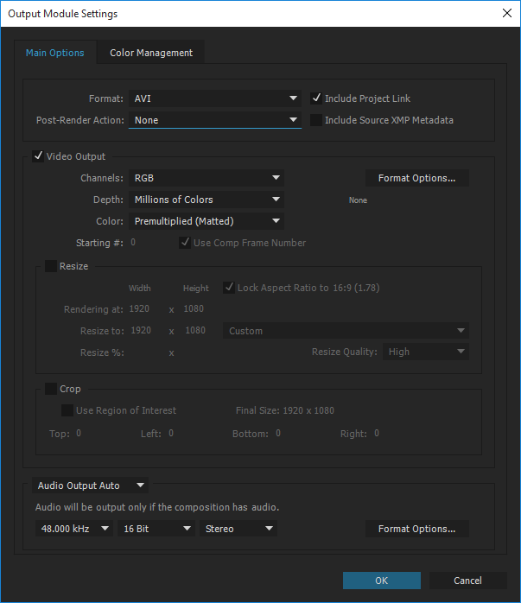Click the Cancel button
The width and height of the screenshot is (521, 603).
point(467,581)
